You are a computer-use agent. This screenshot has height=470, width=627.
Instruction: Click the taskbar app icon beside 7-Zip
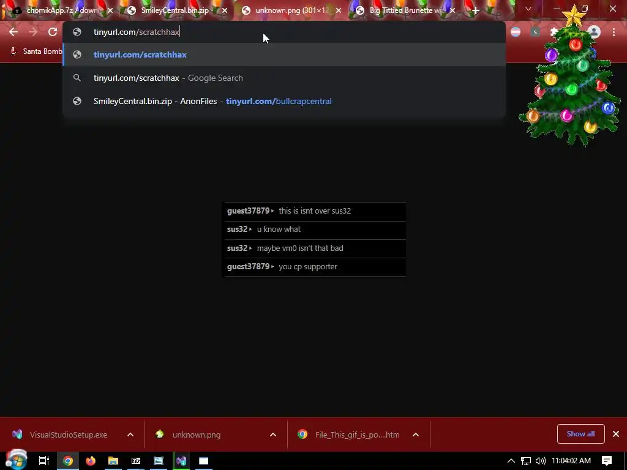pyautogui.click(x=159, y=461)
